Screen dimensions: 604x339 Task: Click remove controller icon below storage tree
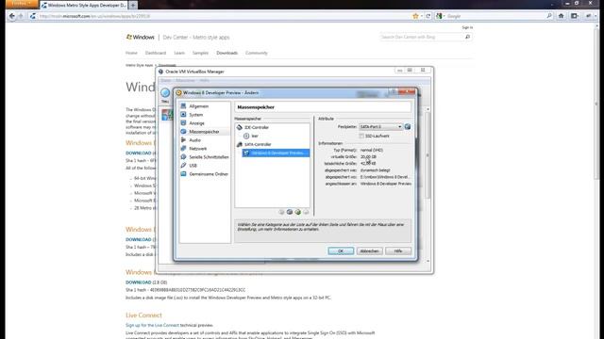tap(290, 212)
